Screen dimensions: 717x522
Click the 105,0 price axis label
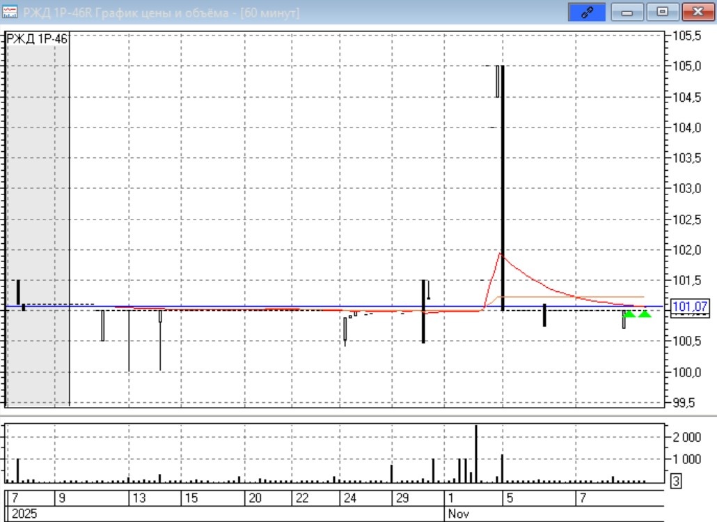(x=686, y=66)
